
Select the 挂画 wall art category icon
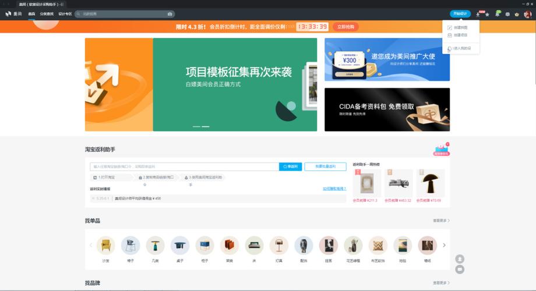[329, 245]
